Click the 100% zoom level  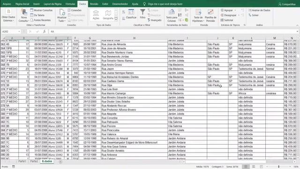click(296, 167)
